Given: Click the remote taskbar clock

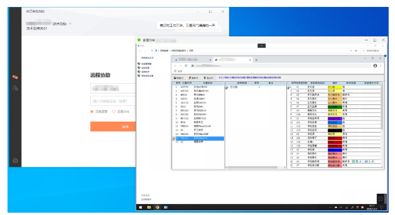Looking at the screenshot, I should [x=372, y=208].
